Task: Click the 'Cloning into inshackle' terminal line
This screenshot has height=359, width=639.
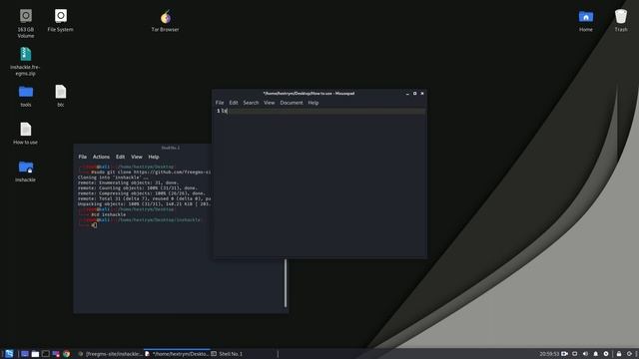Action: click(113, 178)
